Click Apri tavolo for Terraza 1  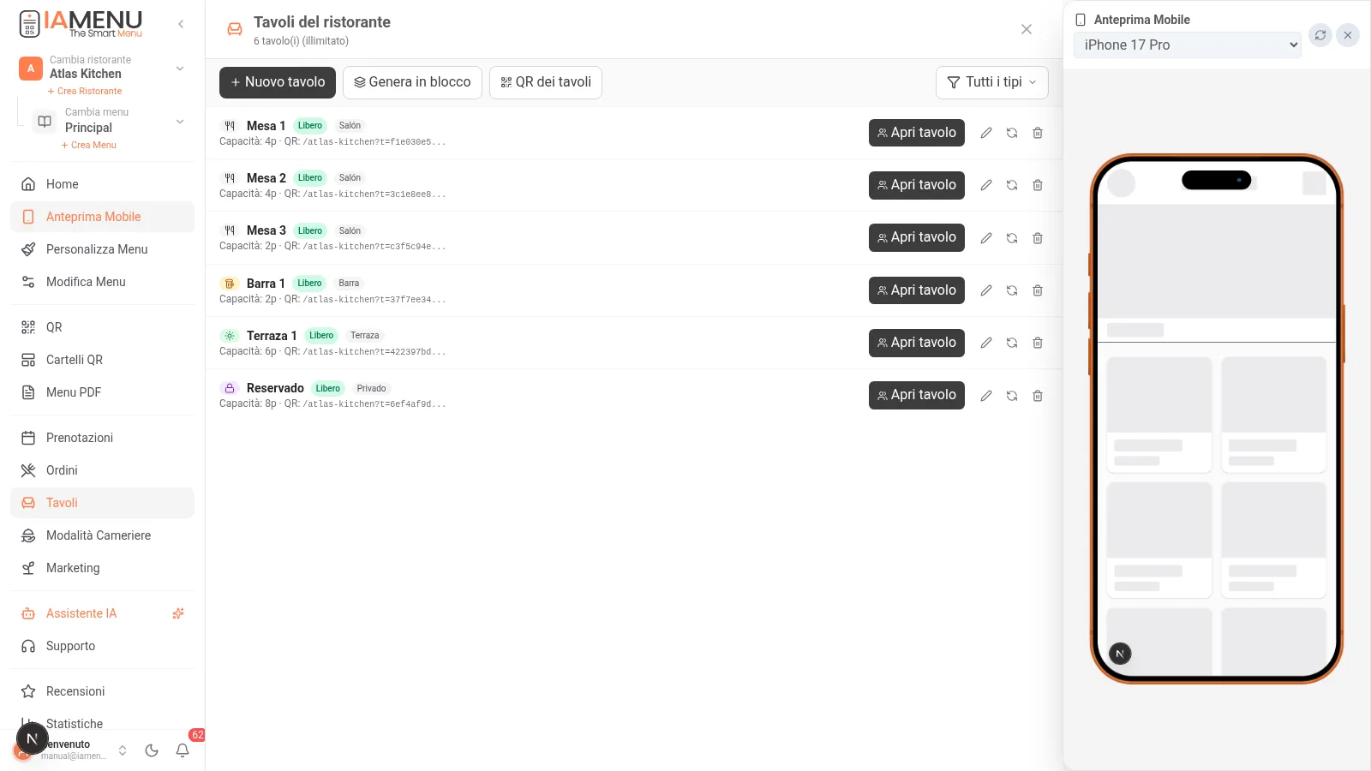click(x=917, y=343)
